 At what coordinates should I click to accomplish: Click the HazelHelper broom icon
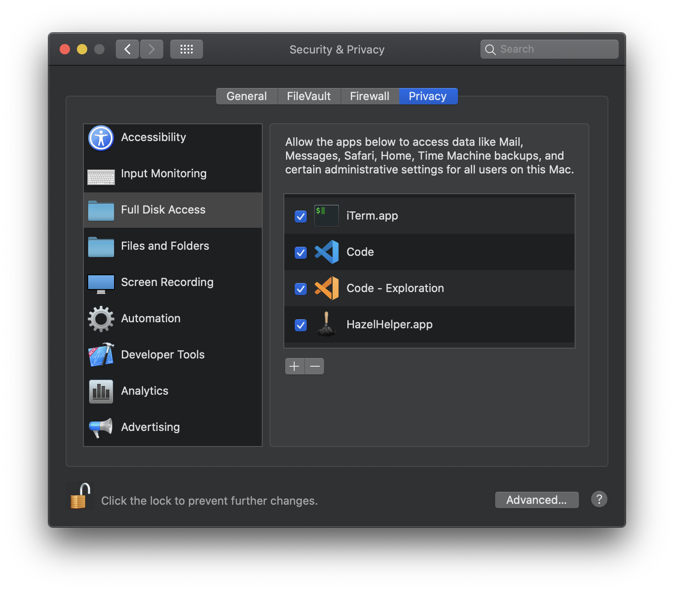tap(326, 325)
